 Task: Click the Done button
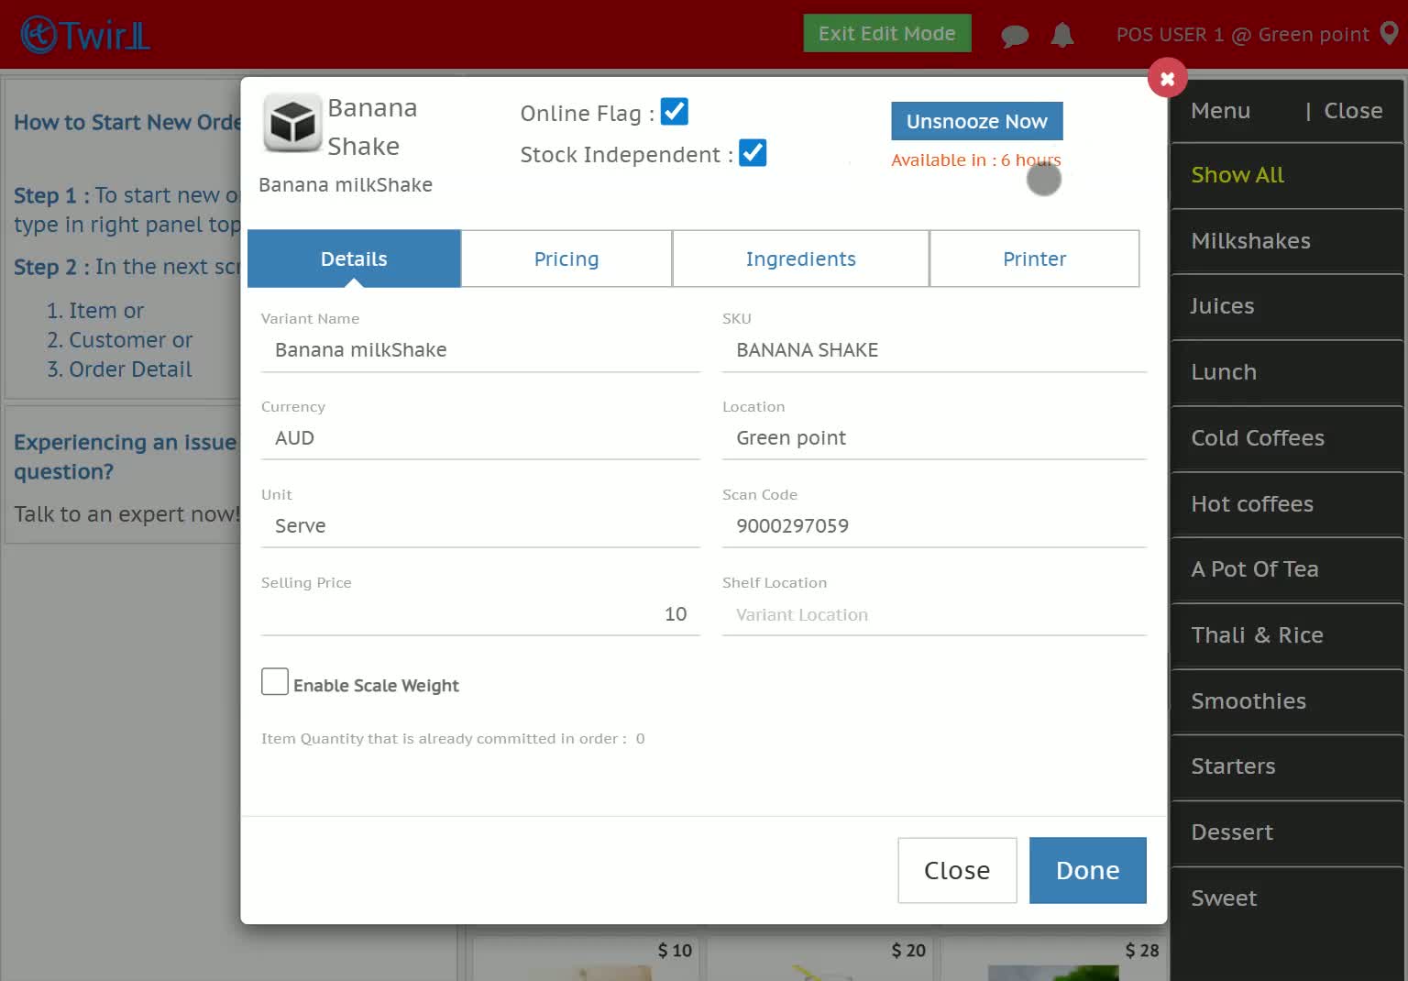point(1088,870)
